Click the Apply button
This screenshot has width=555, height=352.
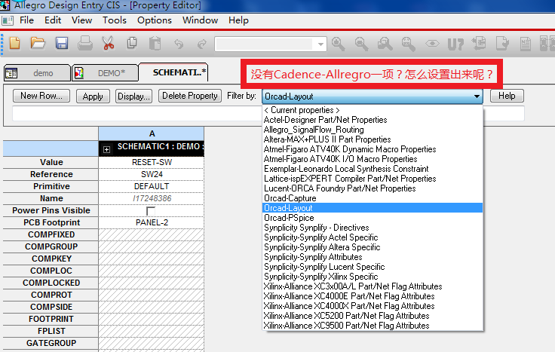[93, 96]
